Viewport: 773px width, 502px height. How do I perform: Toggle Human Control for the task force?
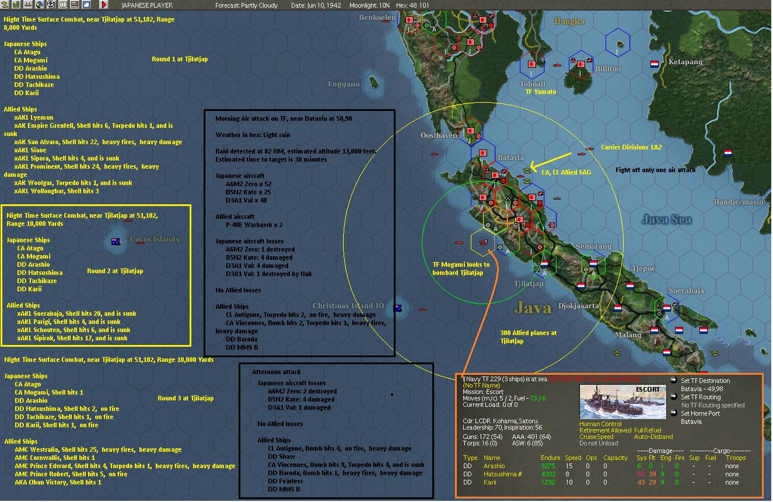tap(599, 424)
